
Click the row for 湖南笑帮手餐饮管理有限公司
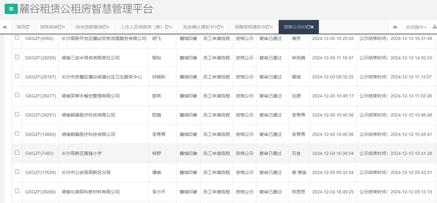tap(90, 96)
